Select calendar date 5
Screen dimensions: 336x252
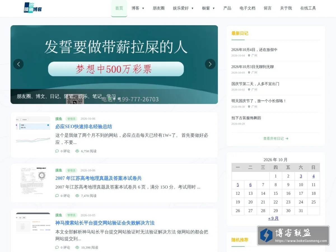[238, 185]
